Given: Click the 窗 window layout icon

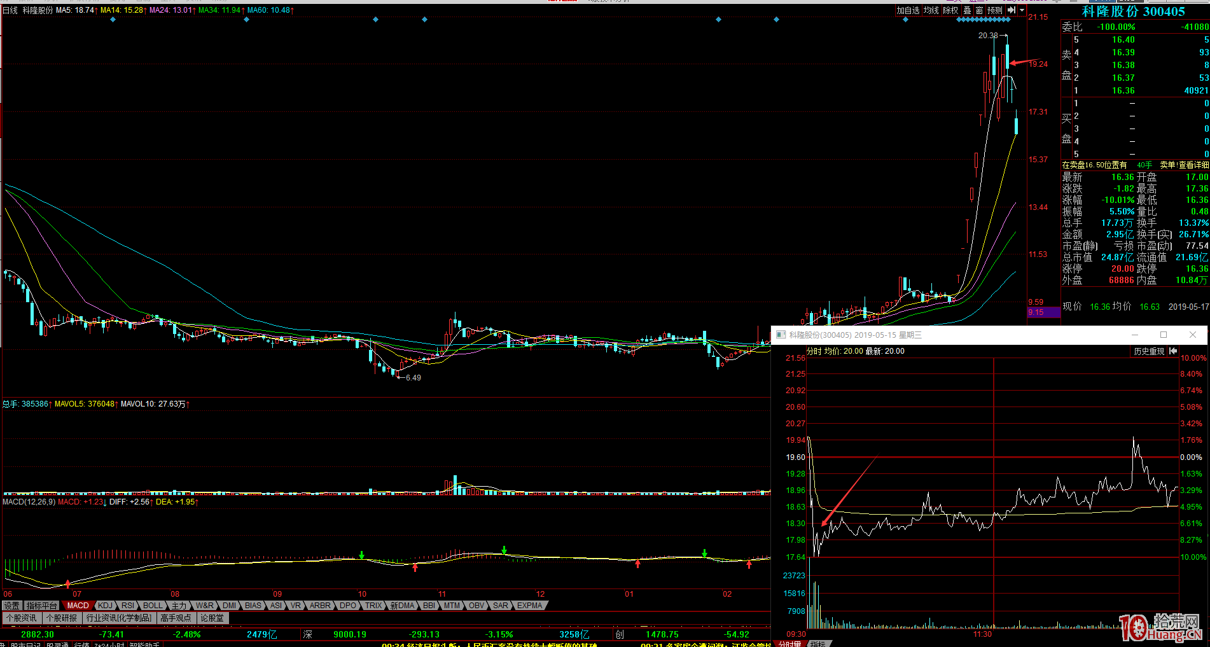Looking at the screenshot, I should tap(979, 10).
